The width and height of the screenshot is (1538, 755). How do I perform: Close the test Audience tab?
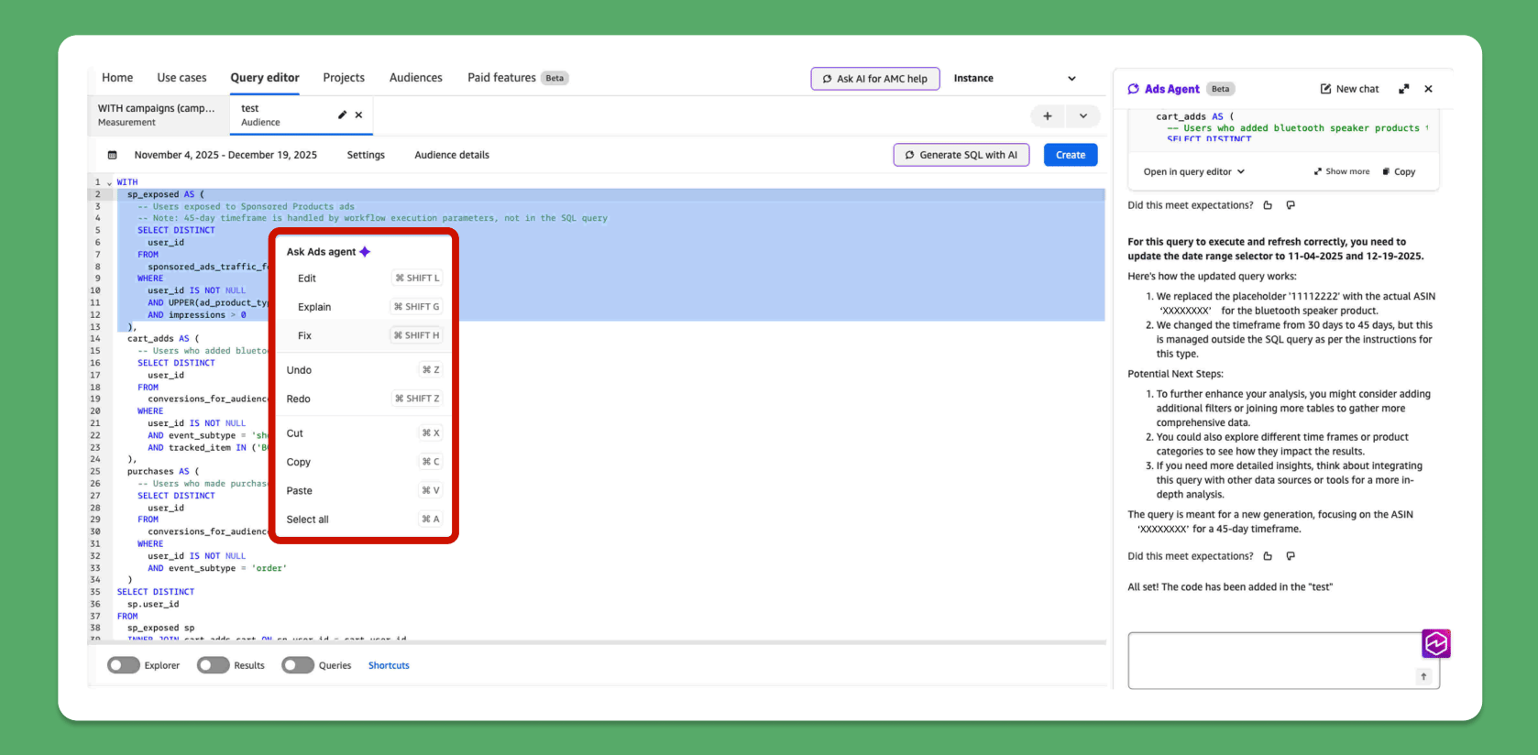coord(358,115)
